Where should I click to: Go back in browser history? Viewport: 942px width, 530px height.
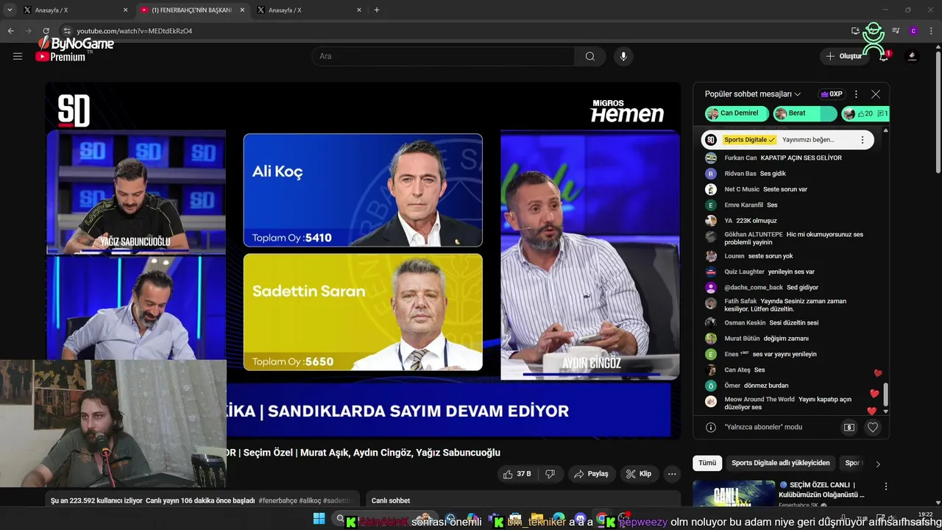pyautogui.click(x=10, y=31)
